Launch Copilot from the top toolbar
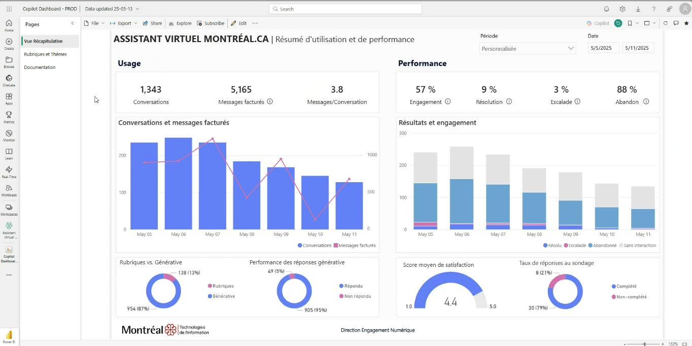 coord(598,23)
